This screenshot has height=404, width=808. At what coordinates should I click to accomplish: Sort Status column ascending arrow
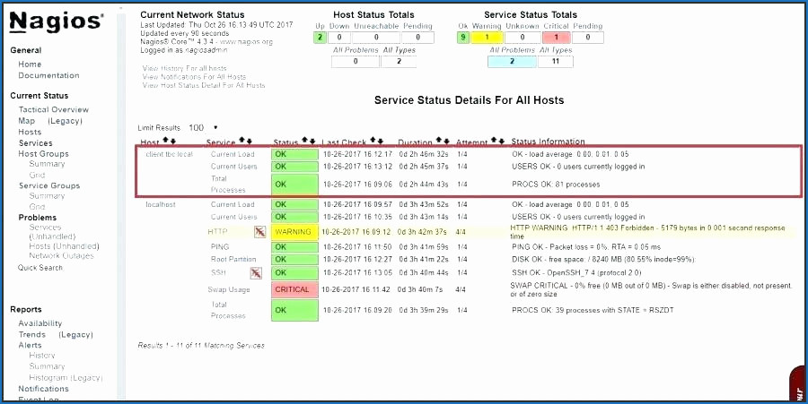[304, 141]
